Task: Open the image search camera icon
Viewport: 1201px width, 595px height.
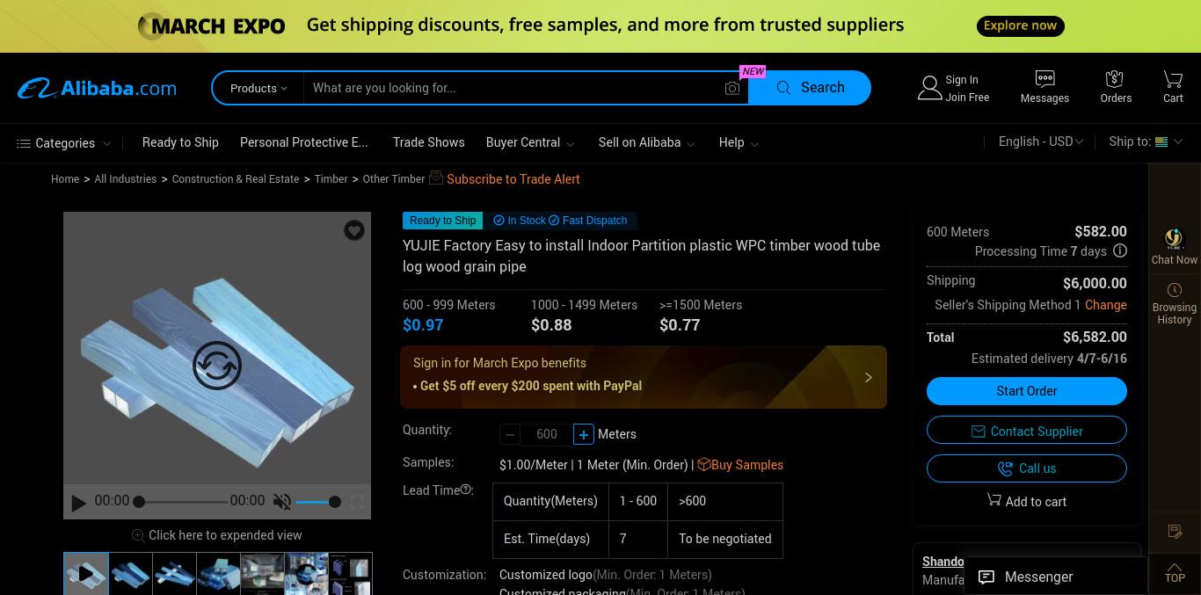Action: (x=732, y=88)
